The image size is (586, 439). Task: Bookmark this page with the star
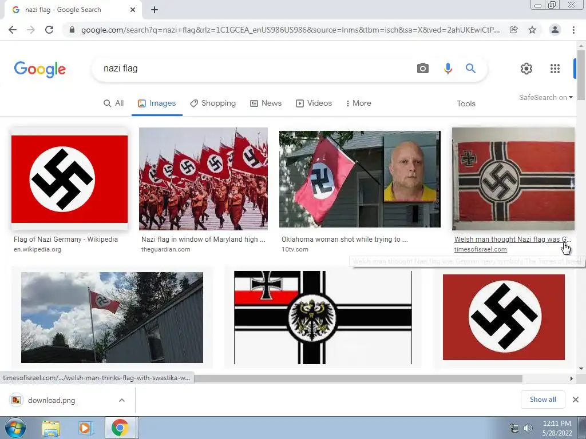(x=532, y=30)
